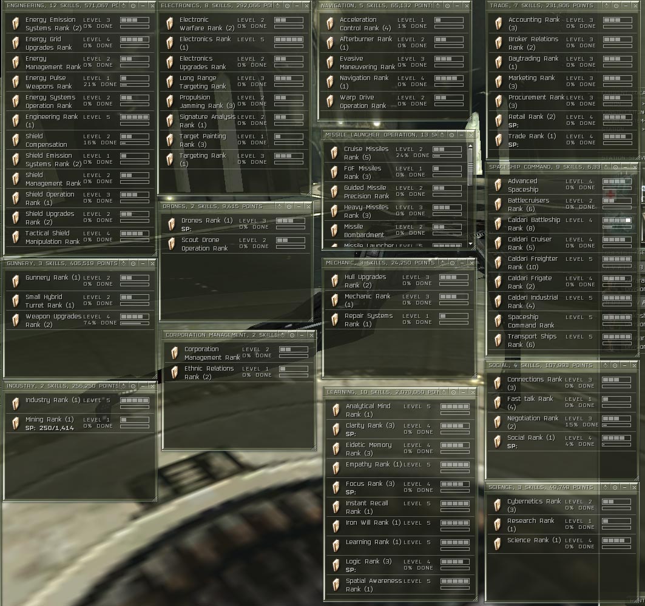Toggle the pin icon on Engineering window
The image size is (645, 606).
[123, 5]
